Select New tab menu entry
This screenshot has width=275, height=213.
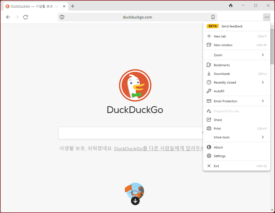[237, 36]
